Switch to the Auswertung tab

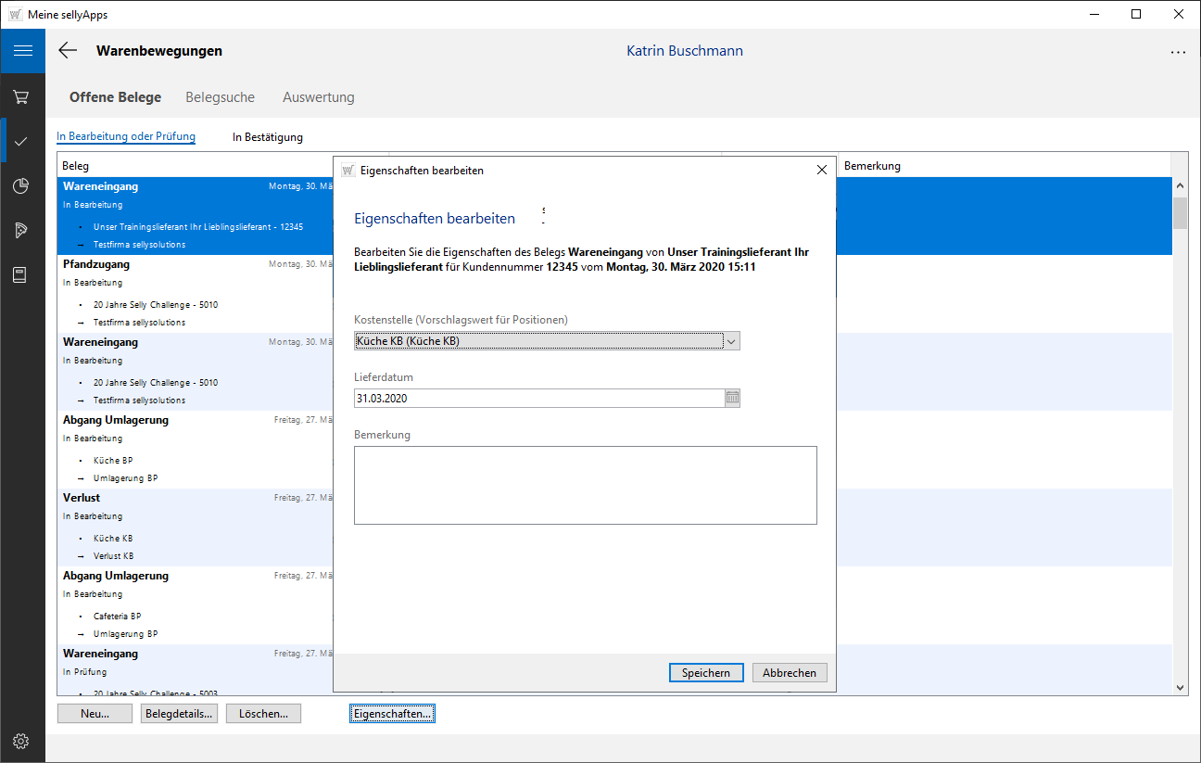(x=318, y=97)
